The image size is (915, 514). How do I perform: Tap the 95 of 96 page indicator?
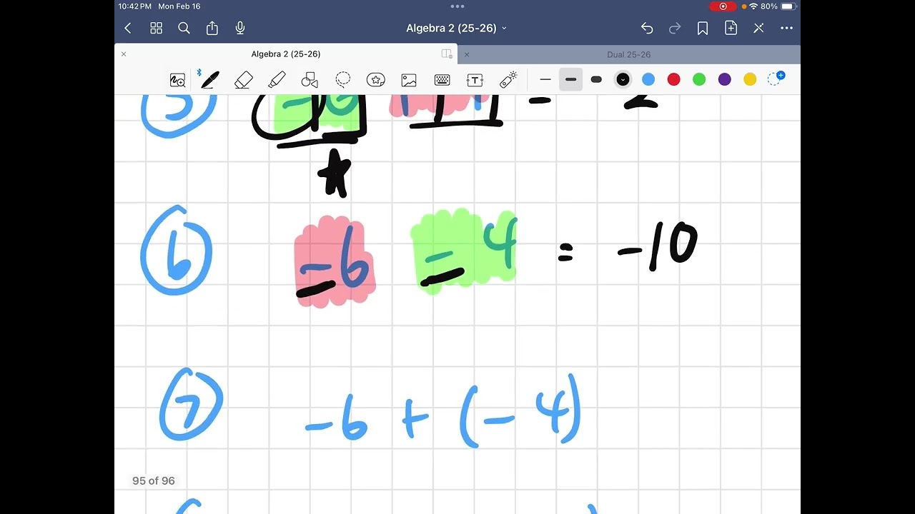click(154, 480)
